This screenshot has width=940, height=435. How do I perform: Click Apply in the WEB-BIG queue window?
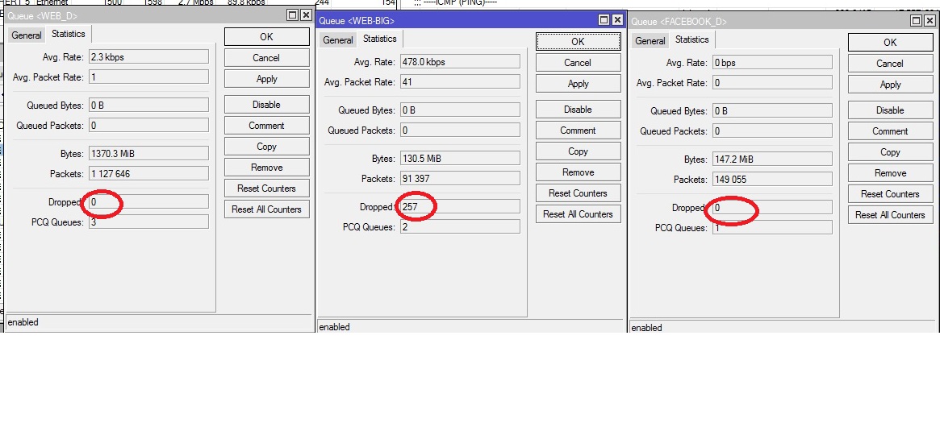pos(578,84)
